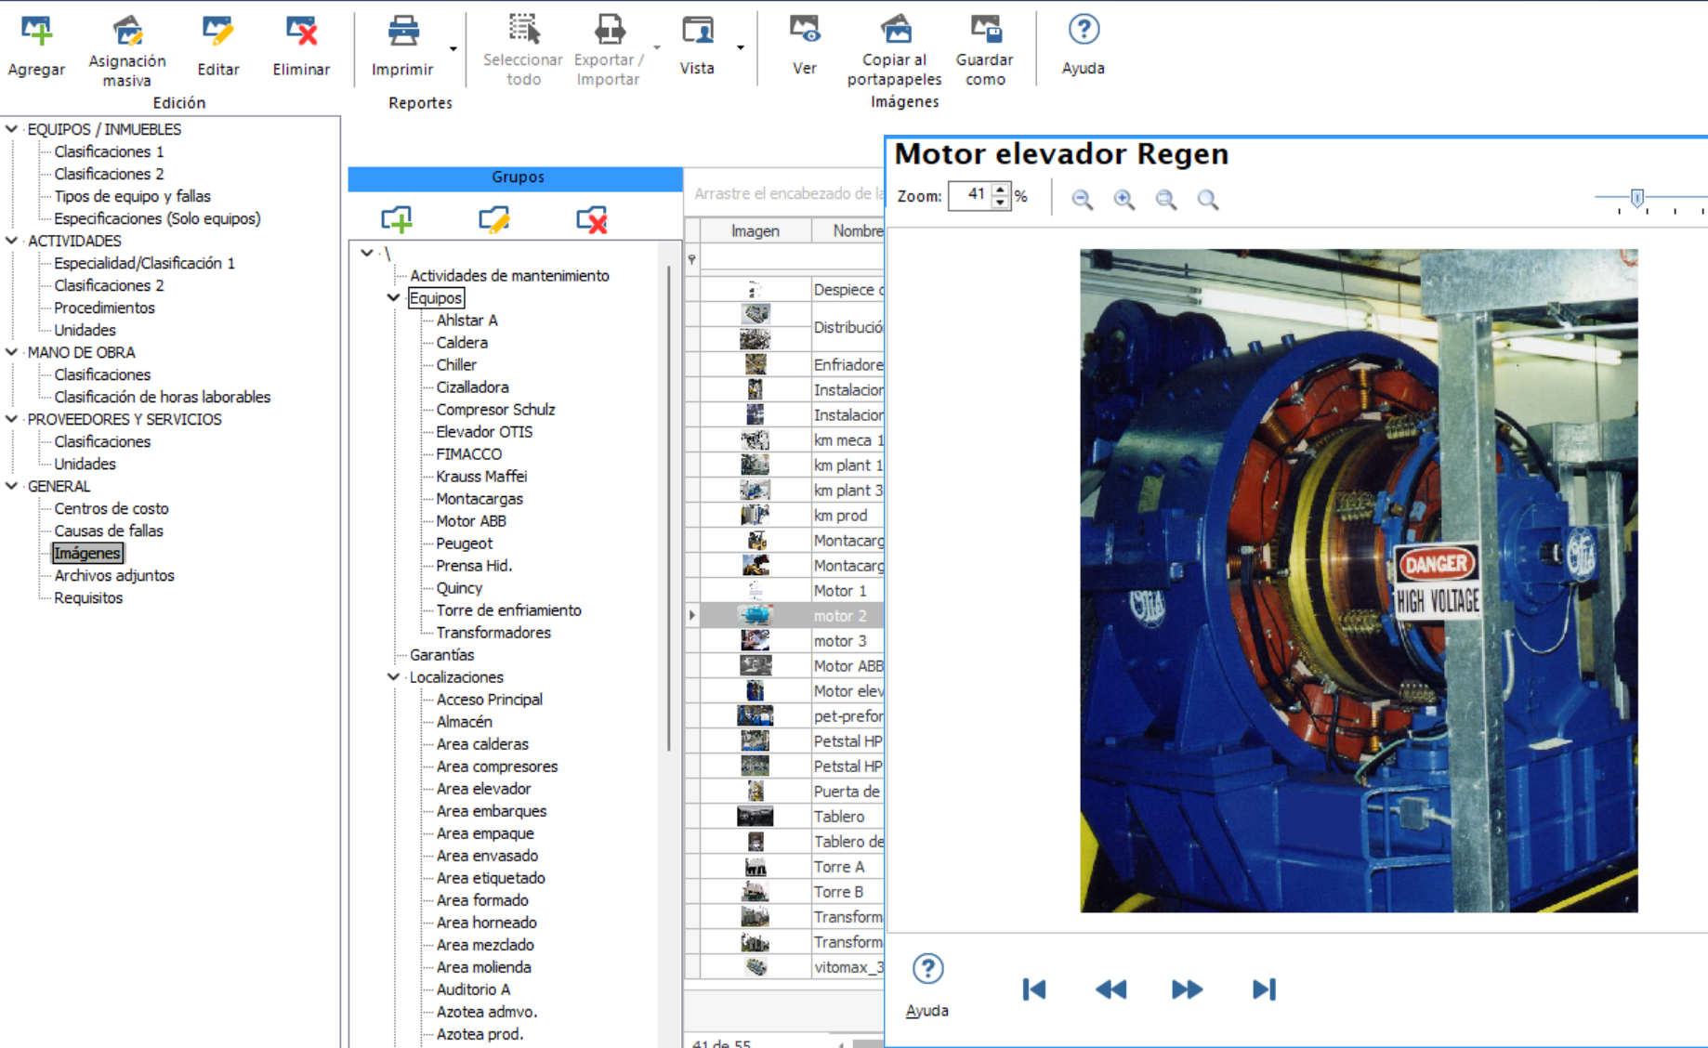This screenshot has width=1708, height=1048.
Task: Select Procedimientos tree item
Action: pos(104,308)
